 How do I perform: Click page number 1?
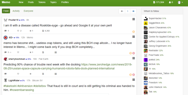click(128, 11)
